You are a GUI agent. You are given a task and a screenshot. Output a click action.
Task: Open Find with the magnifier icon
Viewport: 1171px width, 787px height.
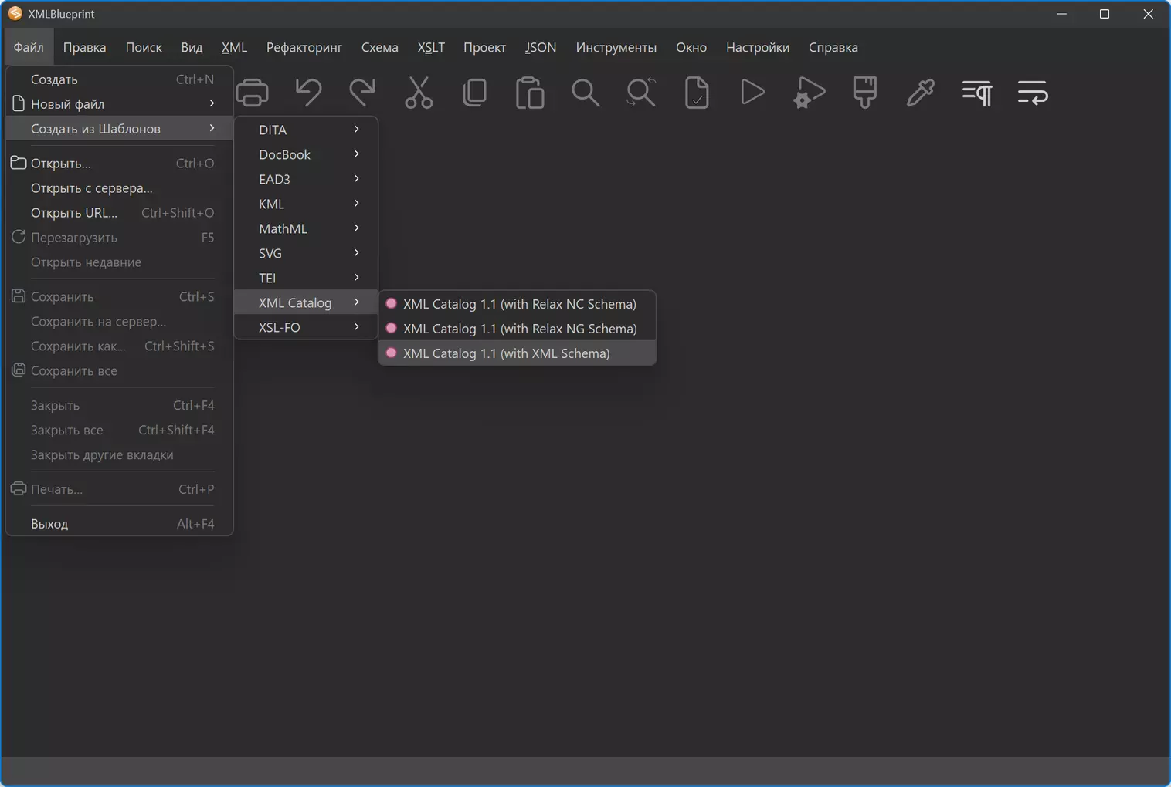pos(585,93)
